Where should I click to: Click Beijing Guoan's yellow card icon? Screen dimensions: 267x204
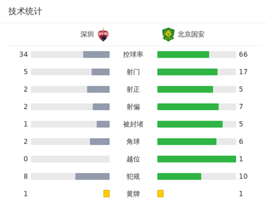coord(161,194)
